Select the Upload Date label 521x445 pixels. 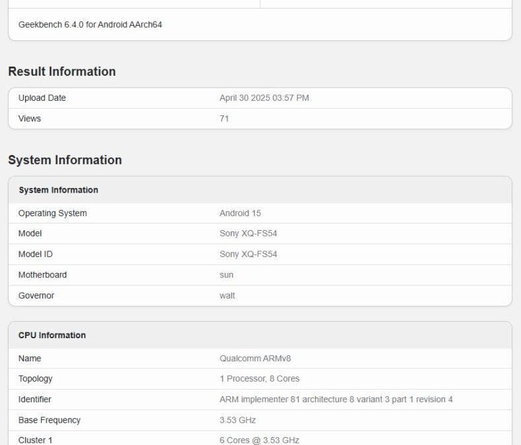[x=42, y=98]
